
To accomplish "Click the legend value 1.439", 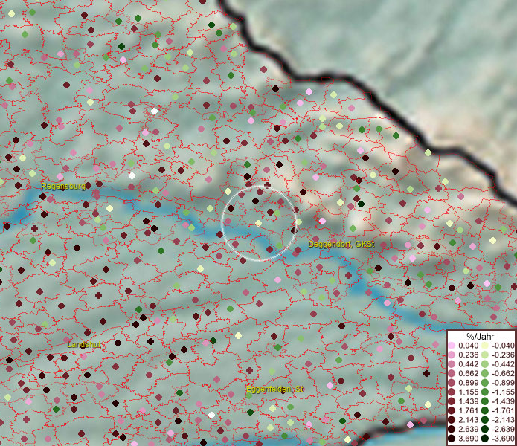I will click(469, 401).
